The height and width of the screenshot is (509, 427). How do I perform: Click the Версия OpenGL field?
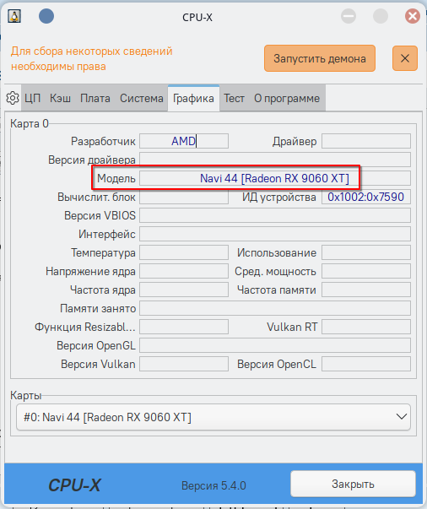coord(275,345)
